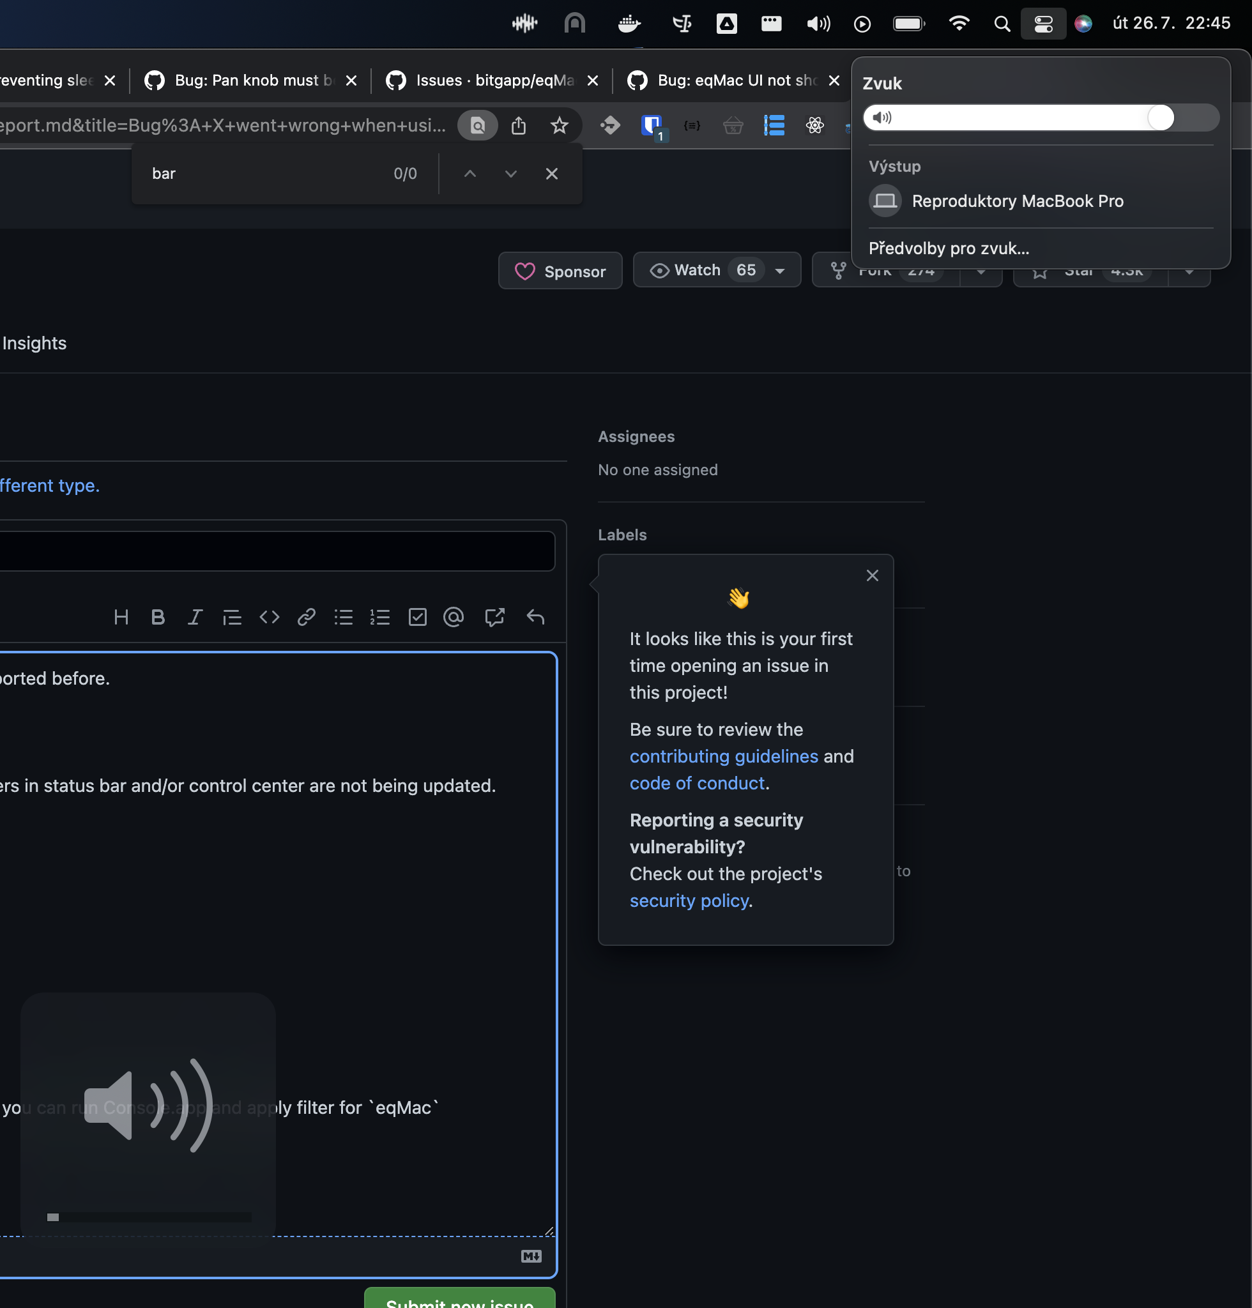Select Reproduktory MacBook Pro output
The height and width of the screenshot is (1308, 1252).
coord(1016,201)
